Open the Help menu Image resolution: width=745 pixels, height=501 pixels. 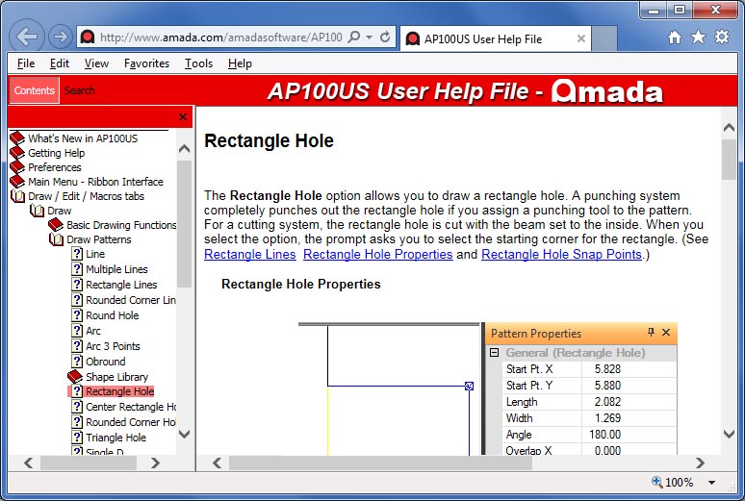(240, 63)
